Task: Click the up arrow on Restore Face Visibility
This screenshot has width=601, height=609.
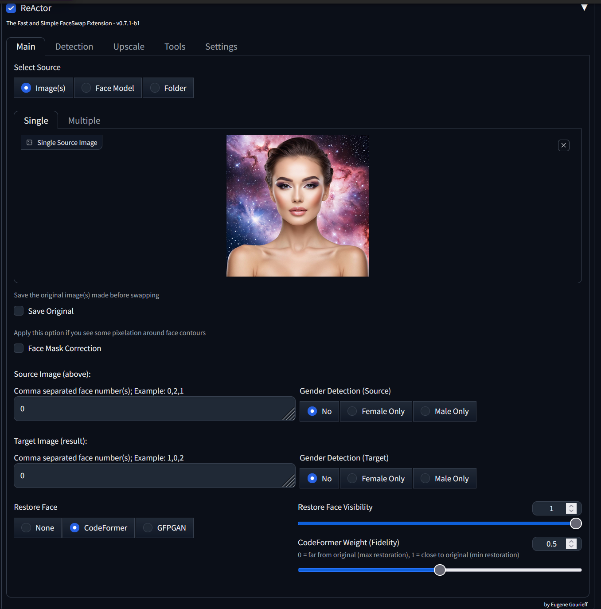Action: coord(572,505)
